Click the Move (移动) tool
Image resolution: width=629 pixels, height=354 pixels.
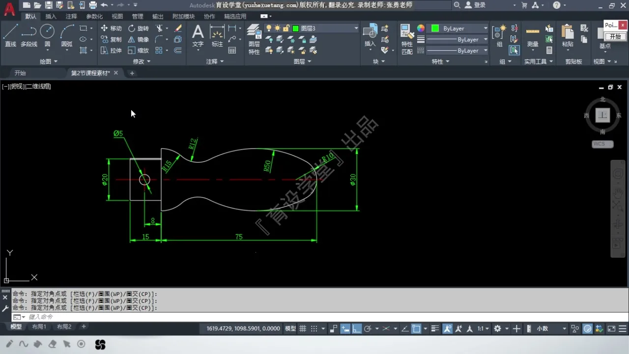pos(111,29)
